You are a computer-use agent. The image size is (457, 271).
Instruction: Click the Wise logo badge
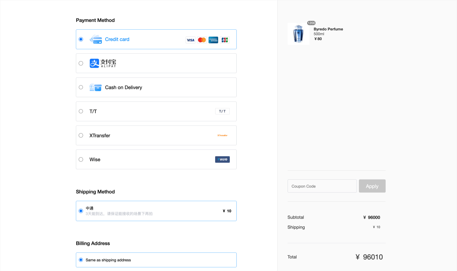(x=222, y=160)
